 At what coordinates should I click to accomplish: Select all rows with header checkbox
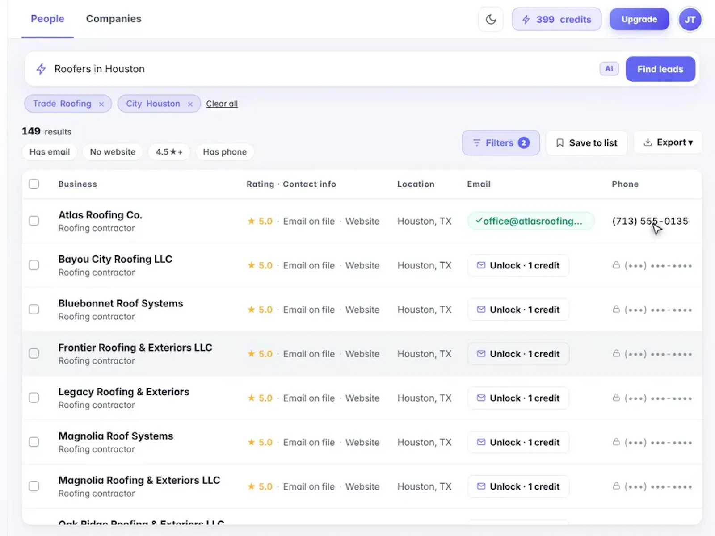(x=34, y=184)
